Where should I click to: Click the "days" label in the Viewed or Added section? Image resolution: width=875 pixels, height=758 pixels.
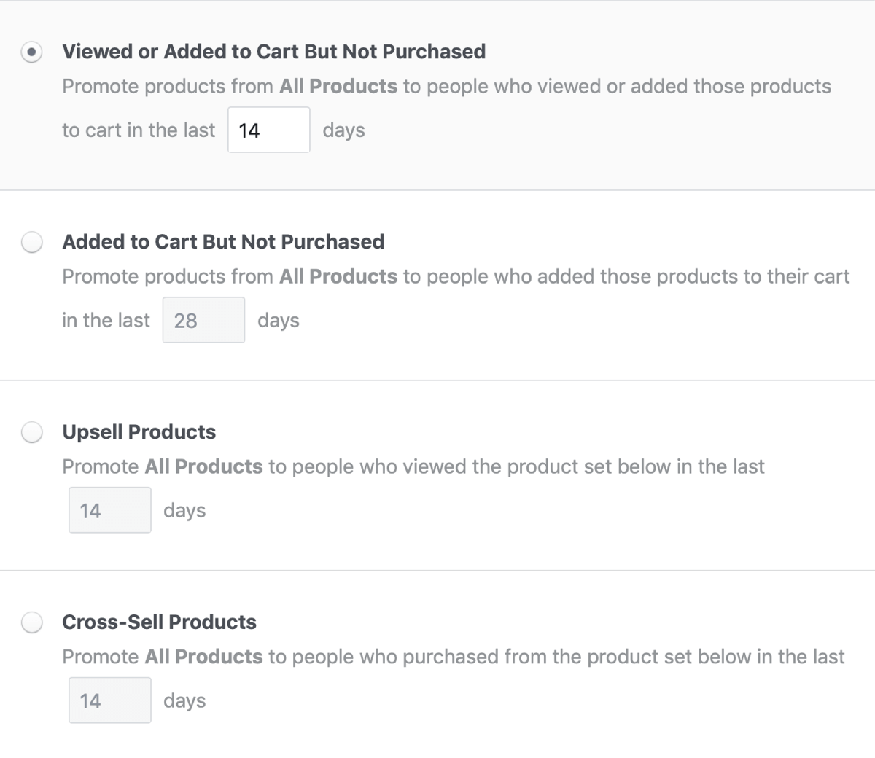[x=343, y=130]
